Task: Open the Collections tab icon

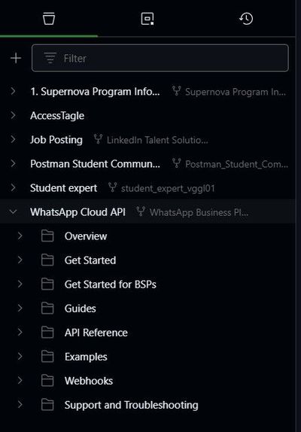Action: coord(49,19)
